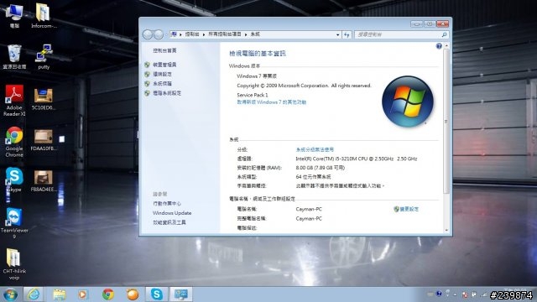Switch to Skype on the taskbar
This screenshot has height=302, width=537.
click(x=157, y=294)
